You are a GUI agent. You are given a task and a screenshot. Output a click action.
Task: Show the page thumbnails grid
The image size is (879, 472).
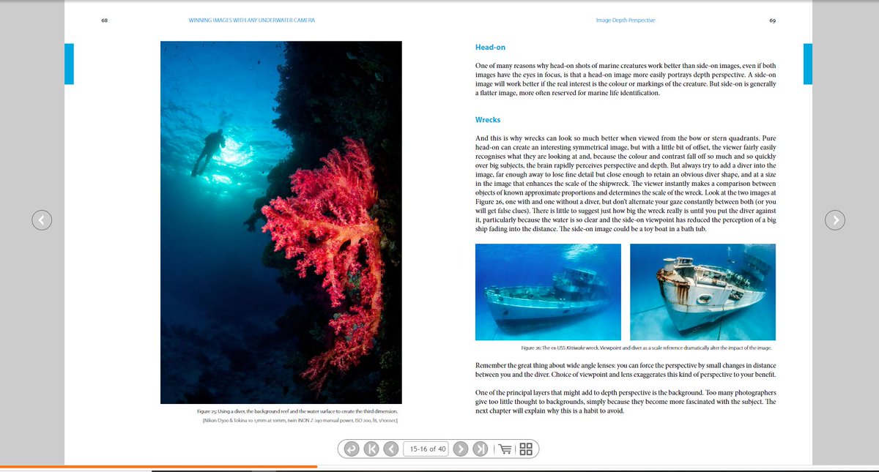click(526, 449)
